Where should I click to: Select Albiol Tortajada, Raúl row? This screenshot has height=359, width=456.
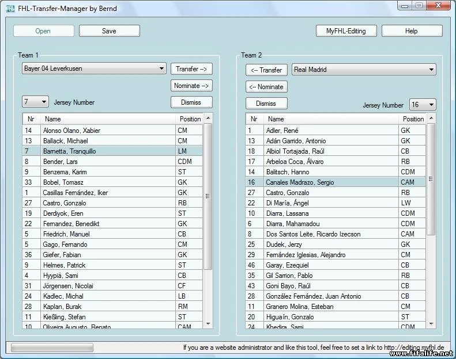click(336, 151)
